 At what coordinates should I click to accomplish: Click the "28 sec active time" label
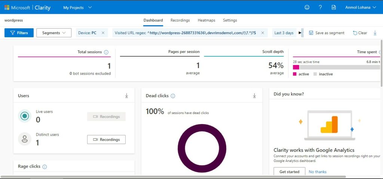(x=306, y=62)
